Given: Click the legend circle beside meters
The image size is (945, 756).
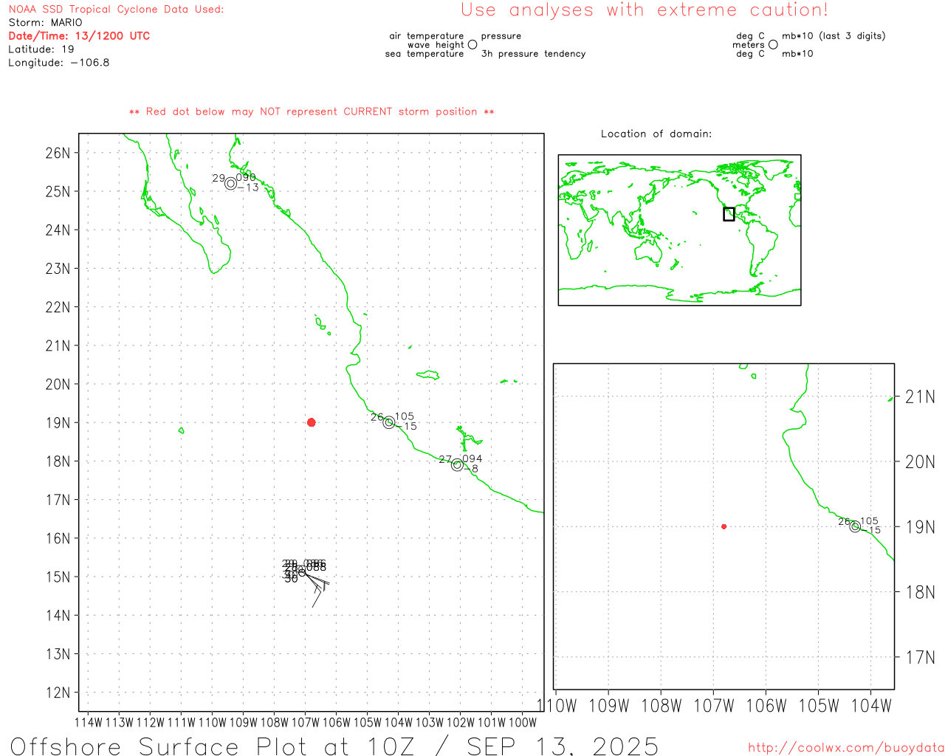Looking at the screenshot, I should click(x=773, y=44).
